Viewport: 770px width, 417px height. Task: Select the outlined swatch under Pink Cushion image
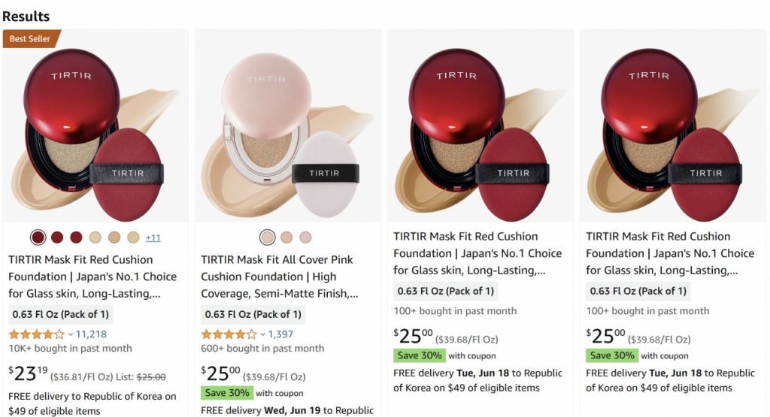click(x=268, y=237)
